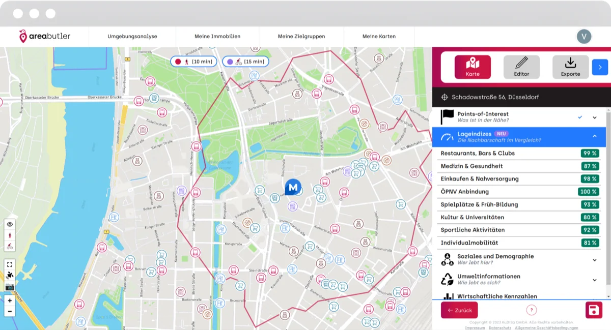
Task: Zoom out with minus button
Action: point(10,311)
